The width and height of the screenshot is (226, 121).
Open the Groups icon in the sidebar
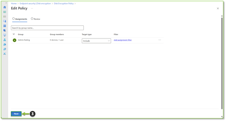point(5,45)
